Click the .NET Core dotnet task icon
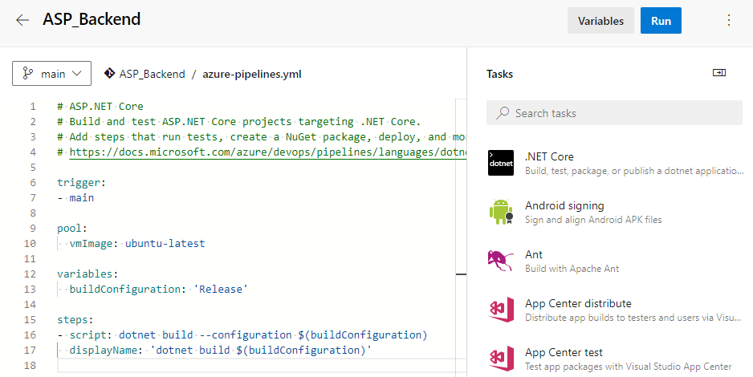This screenshot has width=753, height=377. pos(501,163)
